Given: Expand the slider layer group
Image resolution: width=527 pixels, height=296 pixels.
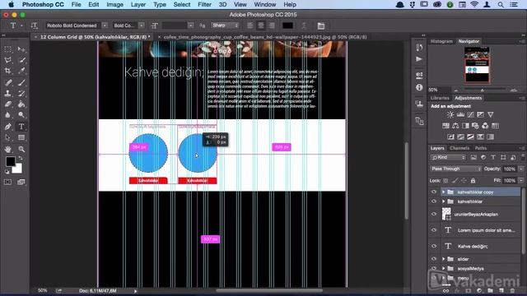Looking at the screenshot, I should (x=443, y=259).
